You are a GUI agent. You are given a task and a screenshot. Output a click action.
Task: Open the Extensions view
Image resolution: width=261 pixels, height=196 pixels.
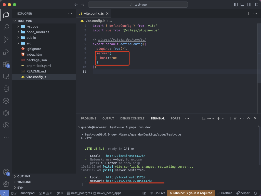6,64
